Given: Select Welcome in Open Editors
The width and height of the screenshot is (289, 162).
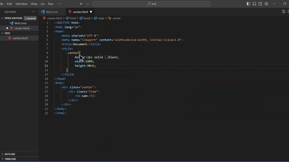Looking at the screenshot, I should click(20, 23).
